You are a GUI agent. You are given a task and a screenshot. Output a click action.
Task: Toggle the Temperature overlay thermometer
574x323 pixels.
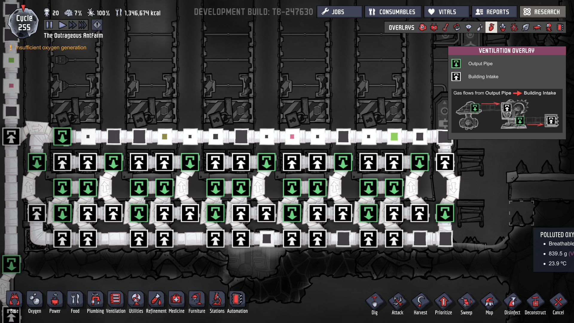coord(445,28)
